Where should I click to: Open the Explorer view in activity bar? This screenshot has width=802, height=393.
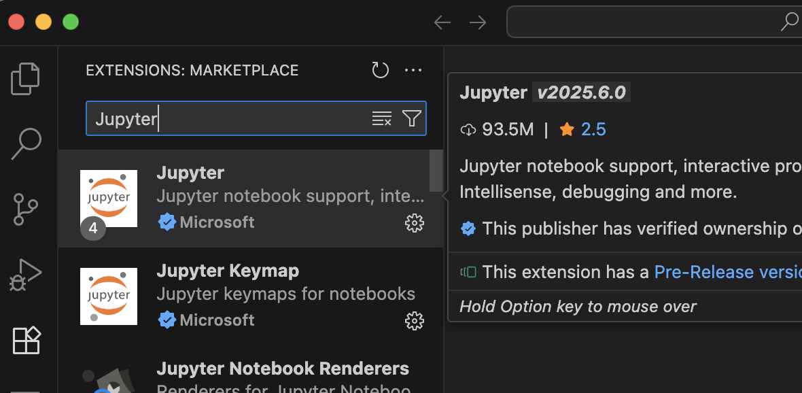coord(25,78)
